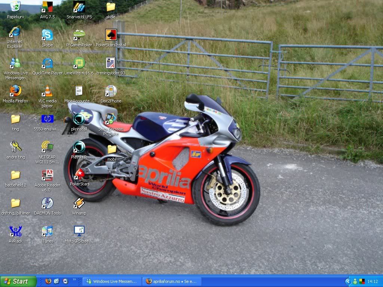This screenshot has width=383, height=287.
Task: Select the MineAccounte... text file icon
Action: point(79,91)
